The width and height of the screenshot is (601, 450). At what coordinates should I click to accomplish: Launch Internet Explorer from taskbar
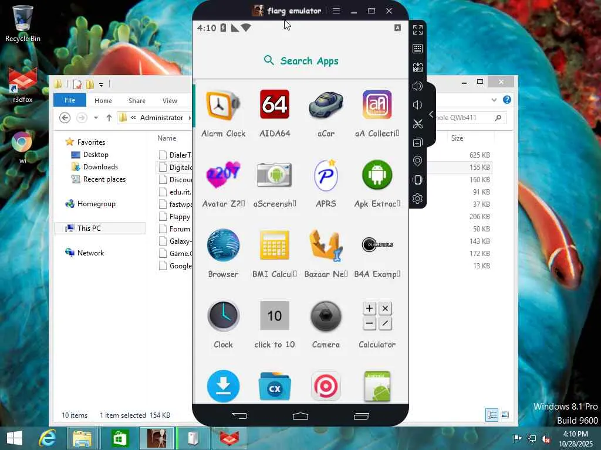pos(48,438)
